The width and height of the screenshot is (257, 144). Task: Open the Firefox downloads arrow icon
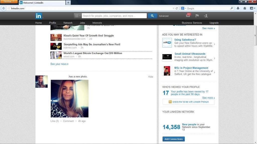pyautogui.click(x=238, y=8)
